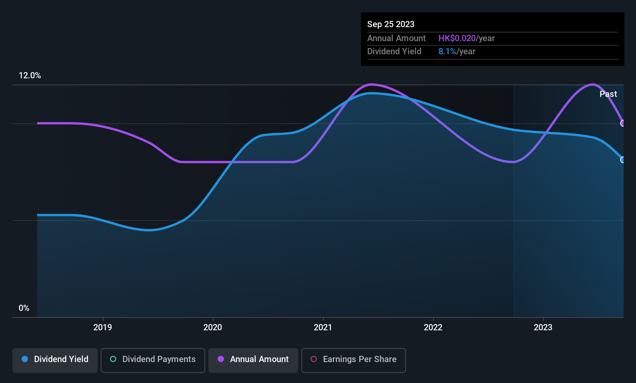Click the 2020 x-axis label
The width and height of the screenshot is (636, 383).
tap(213, 327)
